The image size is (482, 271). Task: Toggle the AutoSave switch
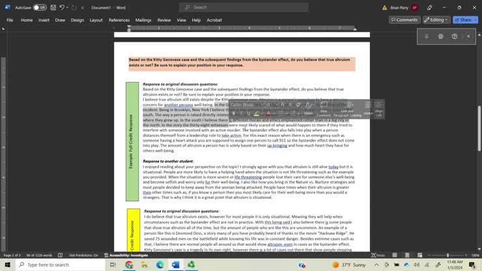coord(39,7)
